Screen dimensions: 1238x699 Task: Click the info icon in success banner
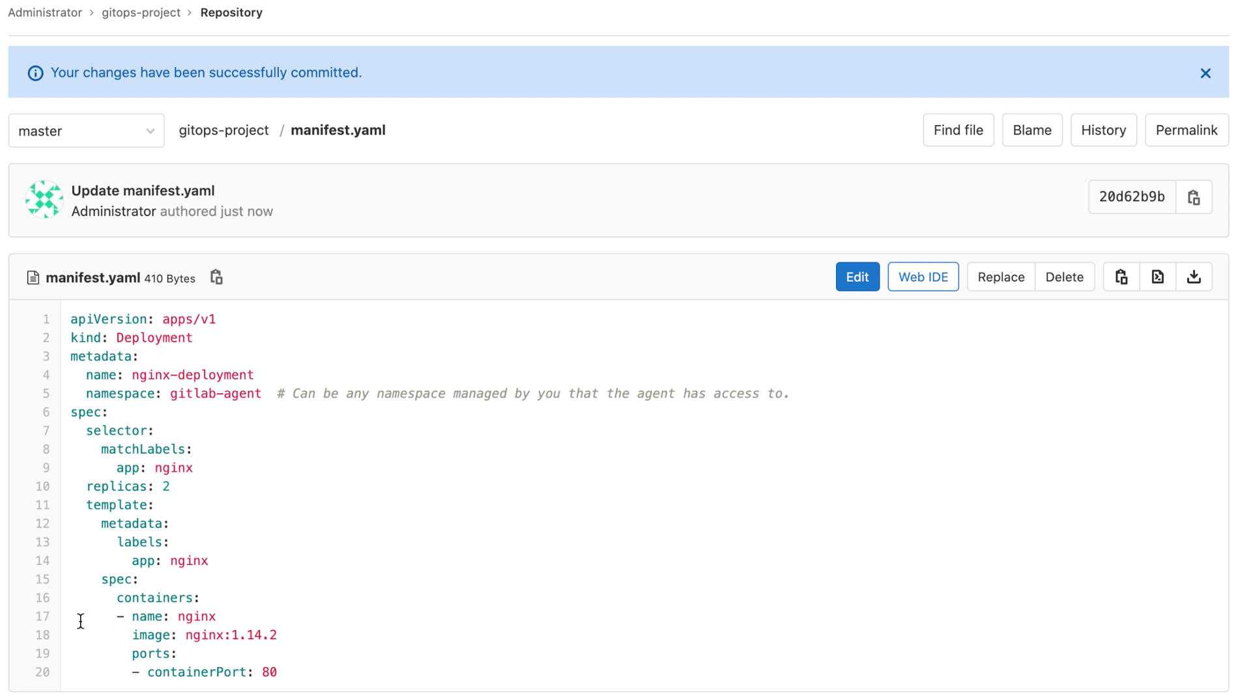[35, 72]
